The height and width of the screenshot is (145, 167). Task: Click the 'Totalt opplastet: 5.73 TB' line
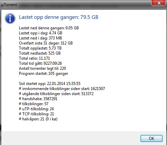40,48
